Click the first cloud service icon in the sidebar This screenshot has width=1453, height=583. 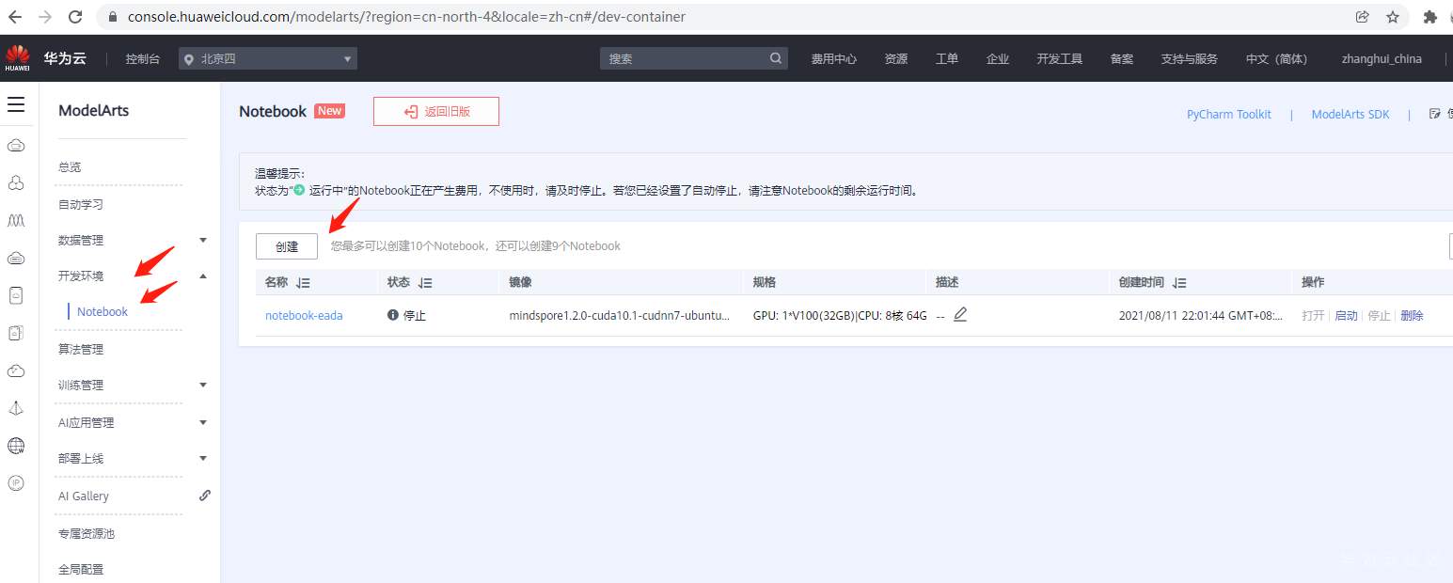(x=16, y=146)
